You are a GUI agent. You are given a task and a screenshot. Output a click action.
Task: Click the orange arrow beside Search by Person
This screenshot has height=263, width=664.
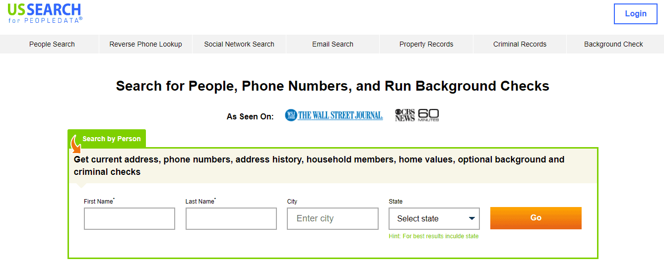pyautogui.click(x=76, y=145)
